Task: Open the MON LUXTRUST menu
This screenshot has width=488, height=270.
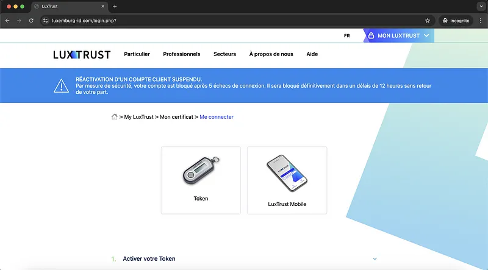Action: (x=399, y=36)
